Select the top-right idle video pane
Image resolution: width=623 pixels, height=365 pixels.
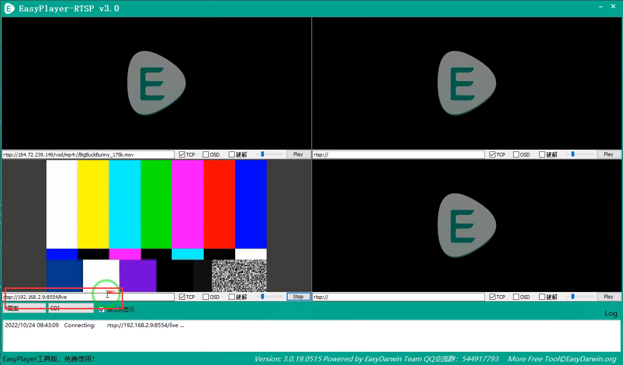pos(467,83)
